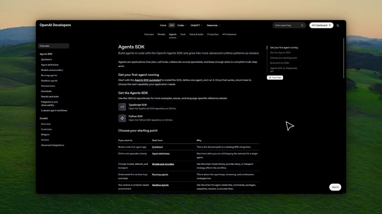Select the highlighted Overview item in the sidebar
This screenshot has height=214, width=382.
[x=53, y=46]
